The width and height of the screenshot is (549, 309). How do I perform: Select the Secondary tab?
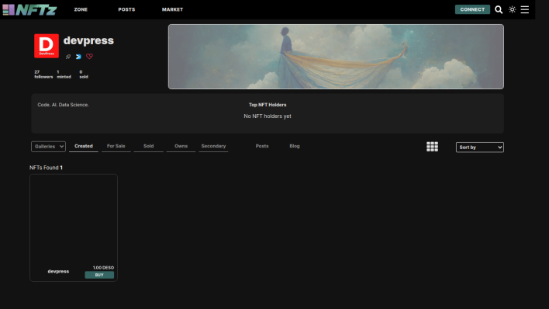(x=213, y=146)
